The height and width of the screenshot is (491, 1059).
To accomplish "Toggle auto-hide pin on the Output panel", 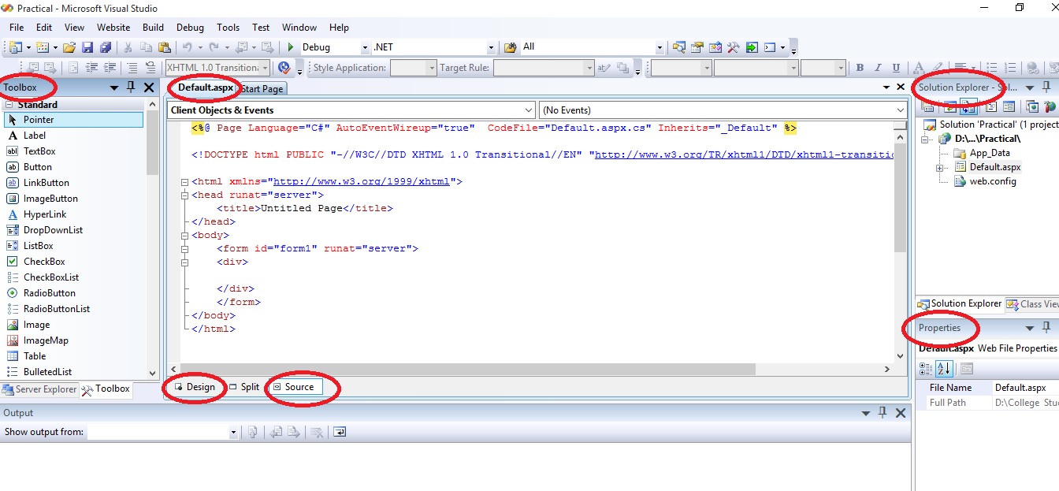I will 883,413.
